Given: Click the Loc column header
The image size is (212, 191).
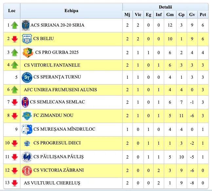Looking at the screenshot, I should (12, 11).
